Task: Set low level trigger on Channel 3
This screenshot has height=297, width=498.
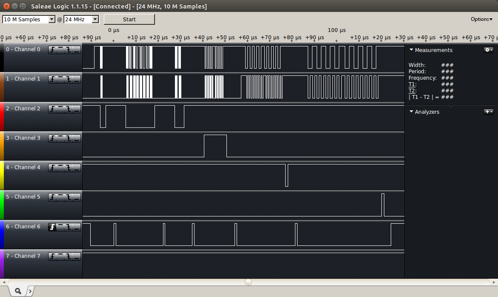Action: [77, 138]
